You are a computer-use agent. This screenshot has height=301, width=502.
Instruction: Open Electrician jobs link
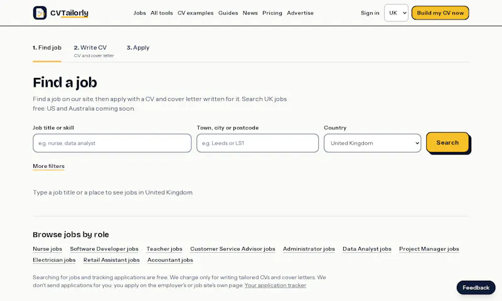(x=54, y=260)
